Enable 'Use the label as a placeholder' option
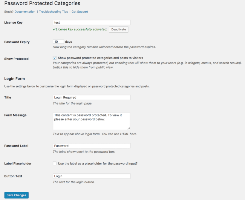 pos(54,163)
